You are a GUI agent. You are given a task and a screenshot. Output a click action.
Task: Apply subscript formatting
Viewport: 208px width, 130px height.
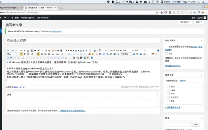42,51
